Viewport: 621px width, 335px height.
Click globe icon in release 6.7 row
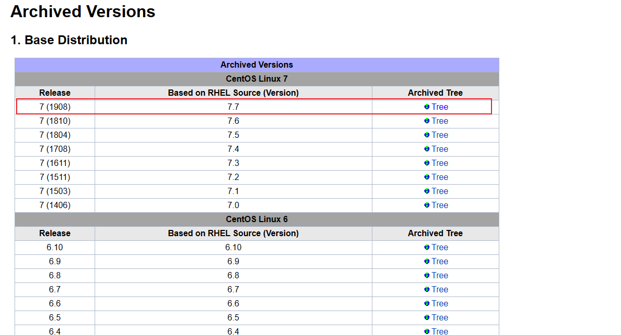coord(426,289)
